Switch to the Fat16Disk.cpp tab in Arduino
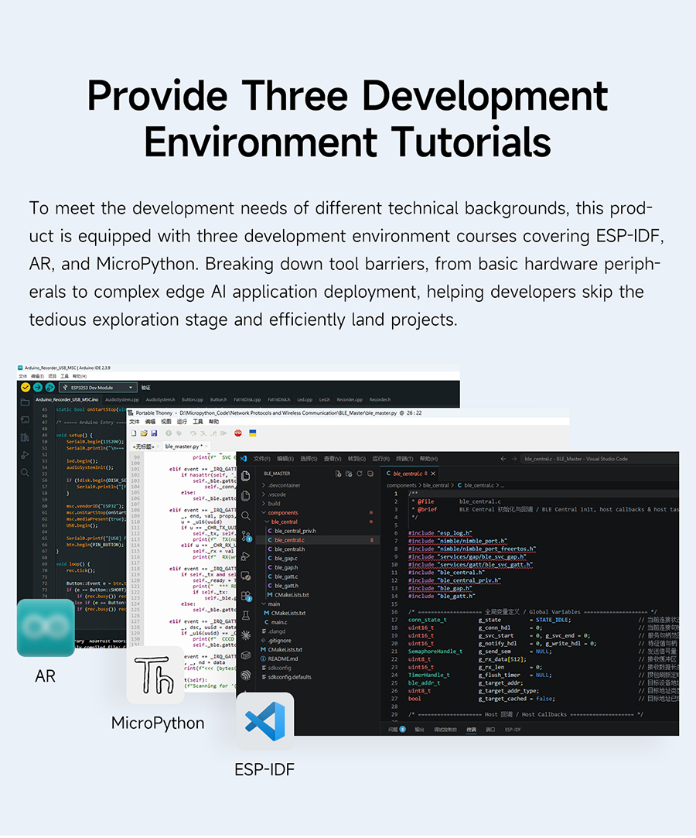Image resolution: width=696 pixels, height=838 pixels. (247, 400)
